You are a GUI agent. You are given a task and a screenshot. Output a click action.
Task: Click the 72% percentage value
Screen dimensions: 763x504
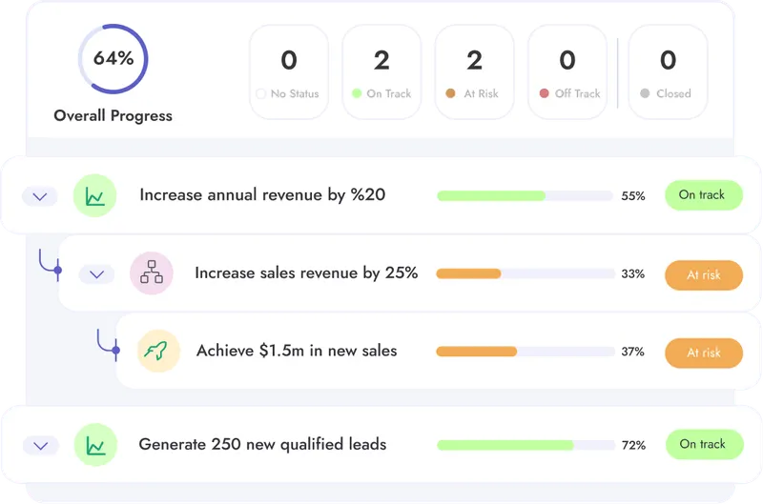pyautogui.click(x=633, y=445)
